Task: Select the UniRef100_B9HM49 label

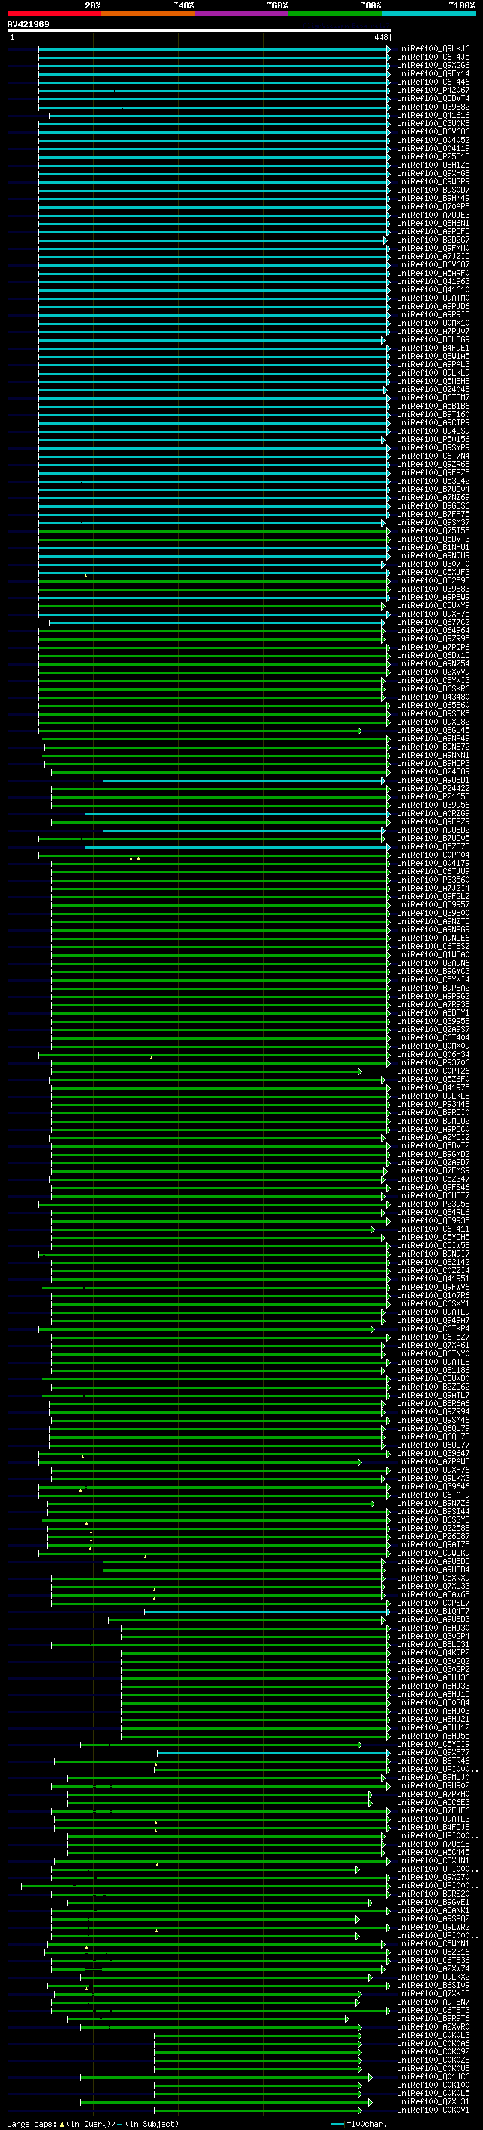Action: coord(433,198)
